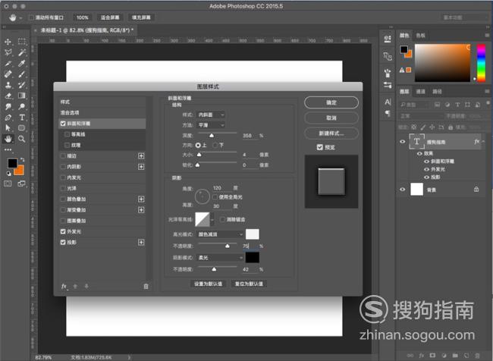Select the Gradient tool

[x=22, y=96]
